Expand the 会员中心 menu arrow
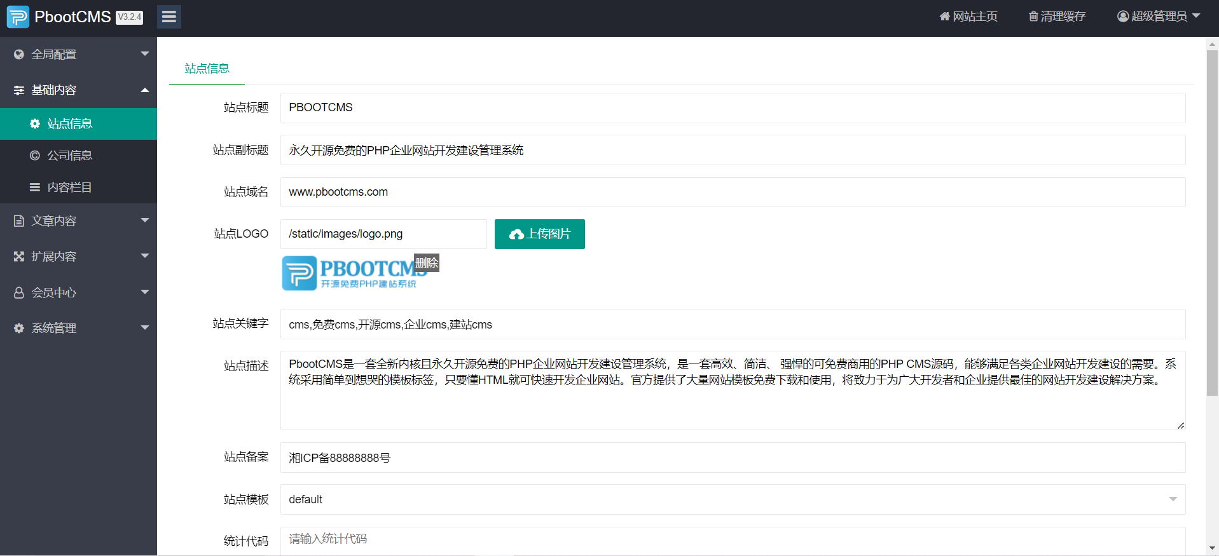The width and height of the screenshot is (1219, 556). [145, 292]
